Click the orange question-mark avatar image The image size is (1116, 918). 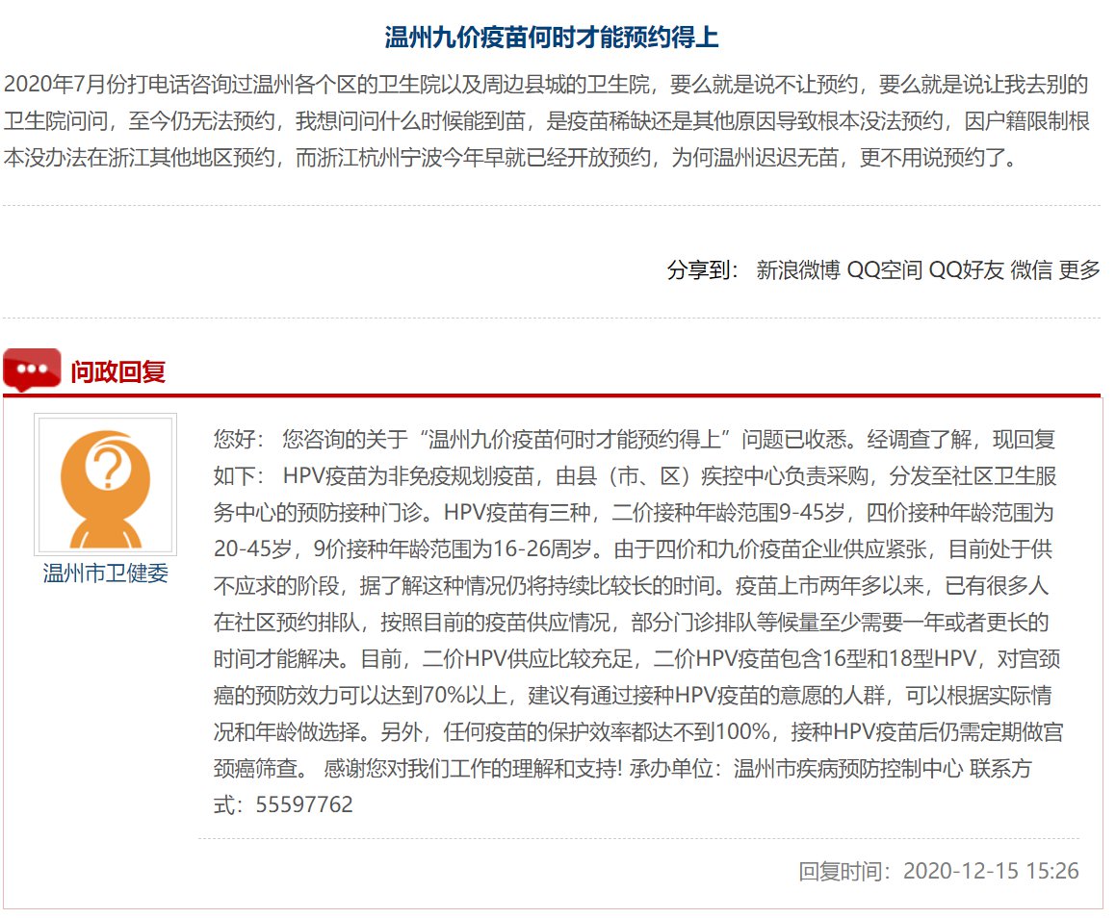106,484
